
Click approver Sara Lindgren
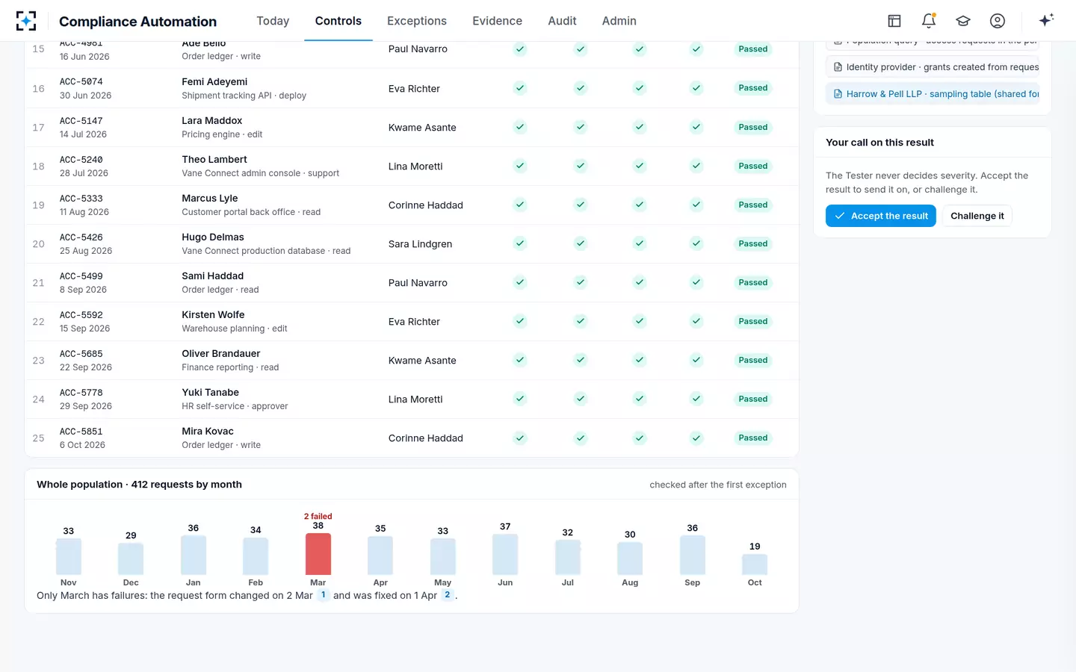tap(420, 244)
